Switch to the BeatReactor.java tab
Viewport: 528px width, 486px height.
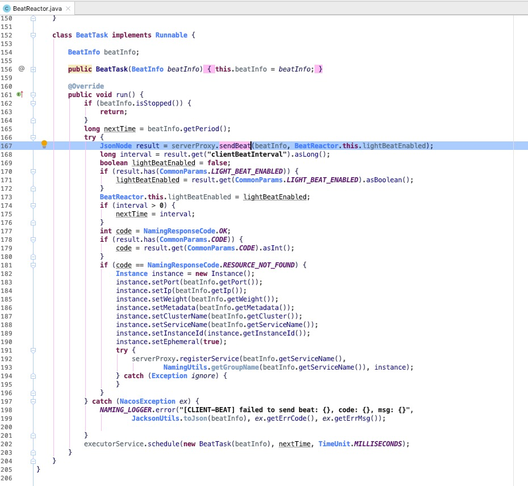point(37,9)
